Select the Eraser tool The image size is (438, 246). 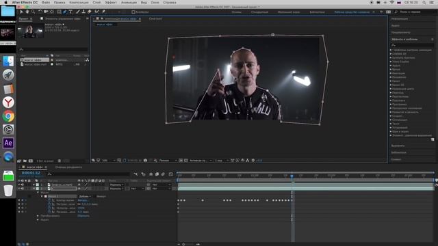[x=90, y=12]
